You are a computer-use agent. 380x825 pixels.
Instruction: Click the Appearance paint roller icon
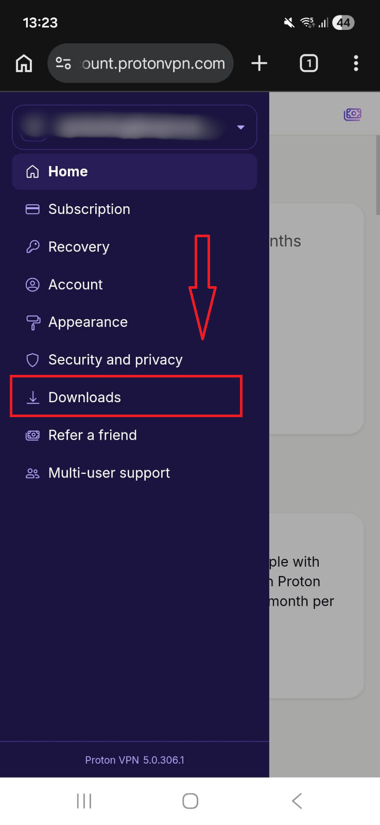click(x=32, y=322)
